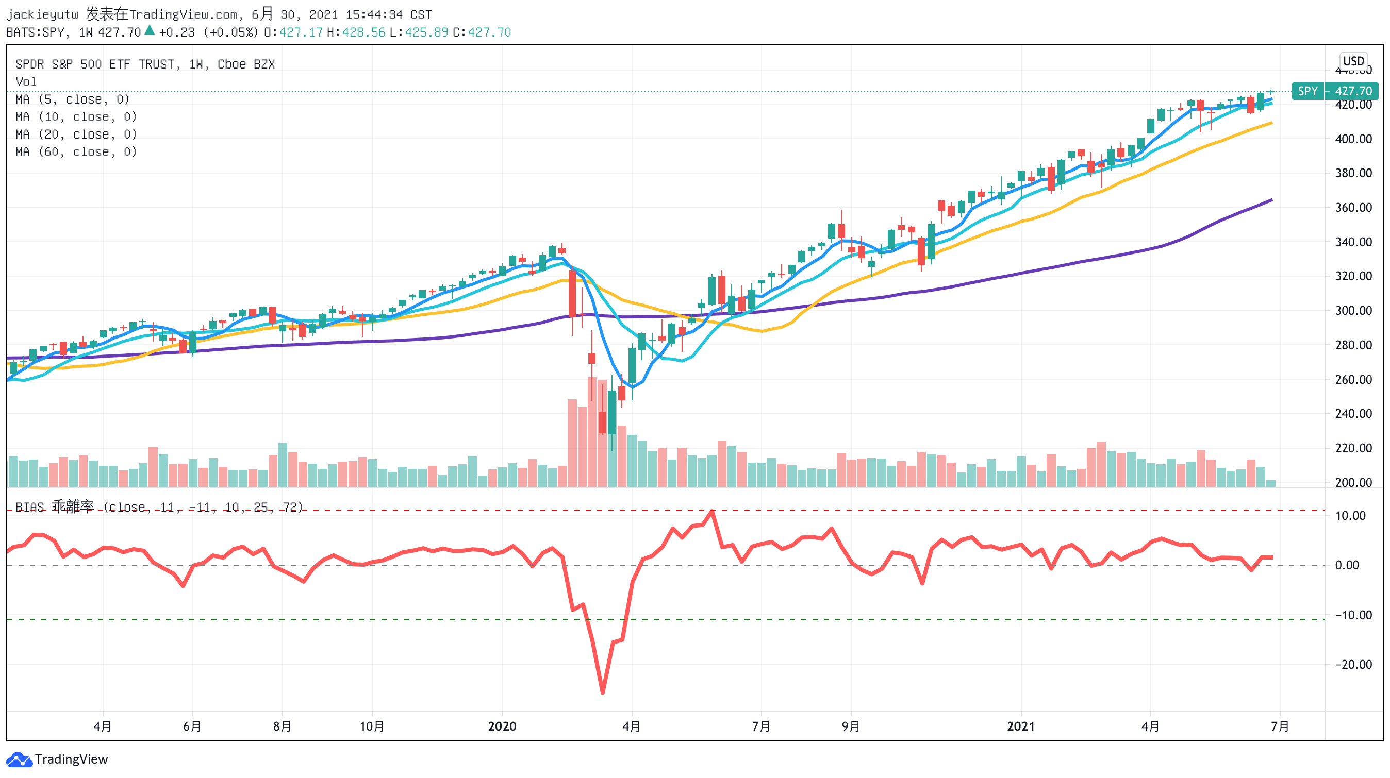
Task: Click the 10.00 BIAS scale label
Action: [x=1350, y=516]
